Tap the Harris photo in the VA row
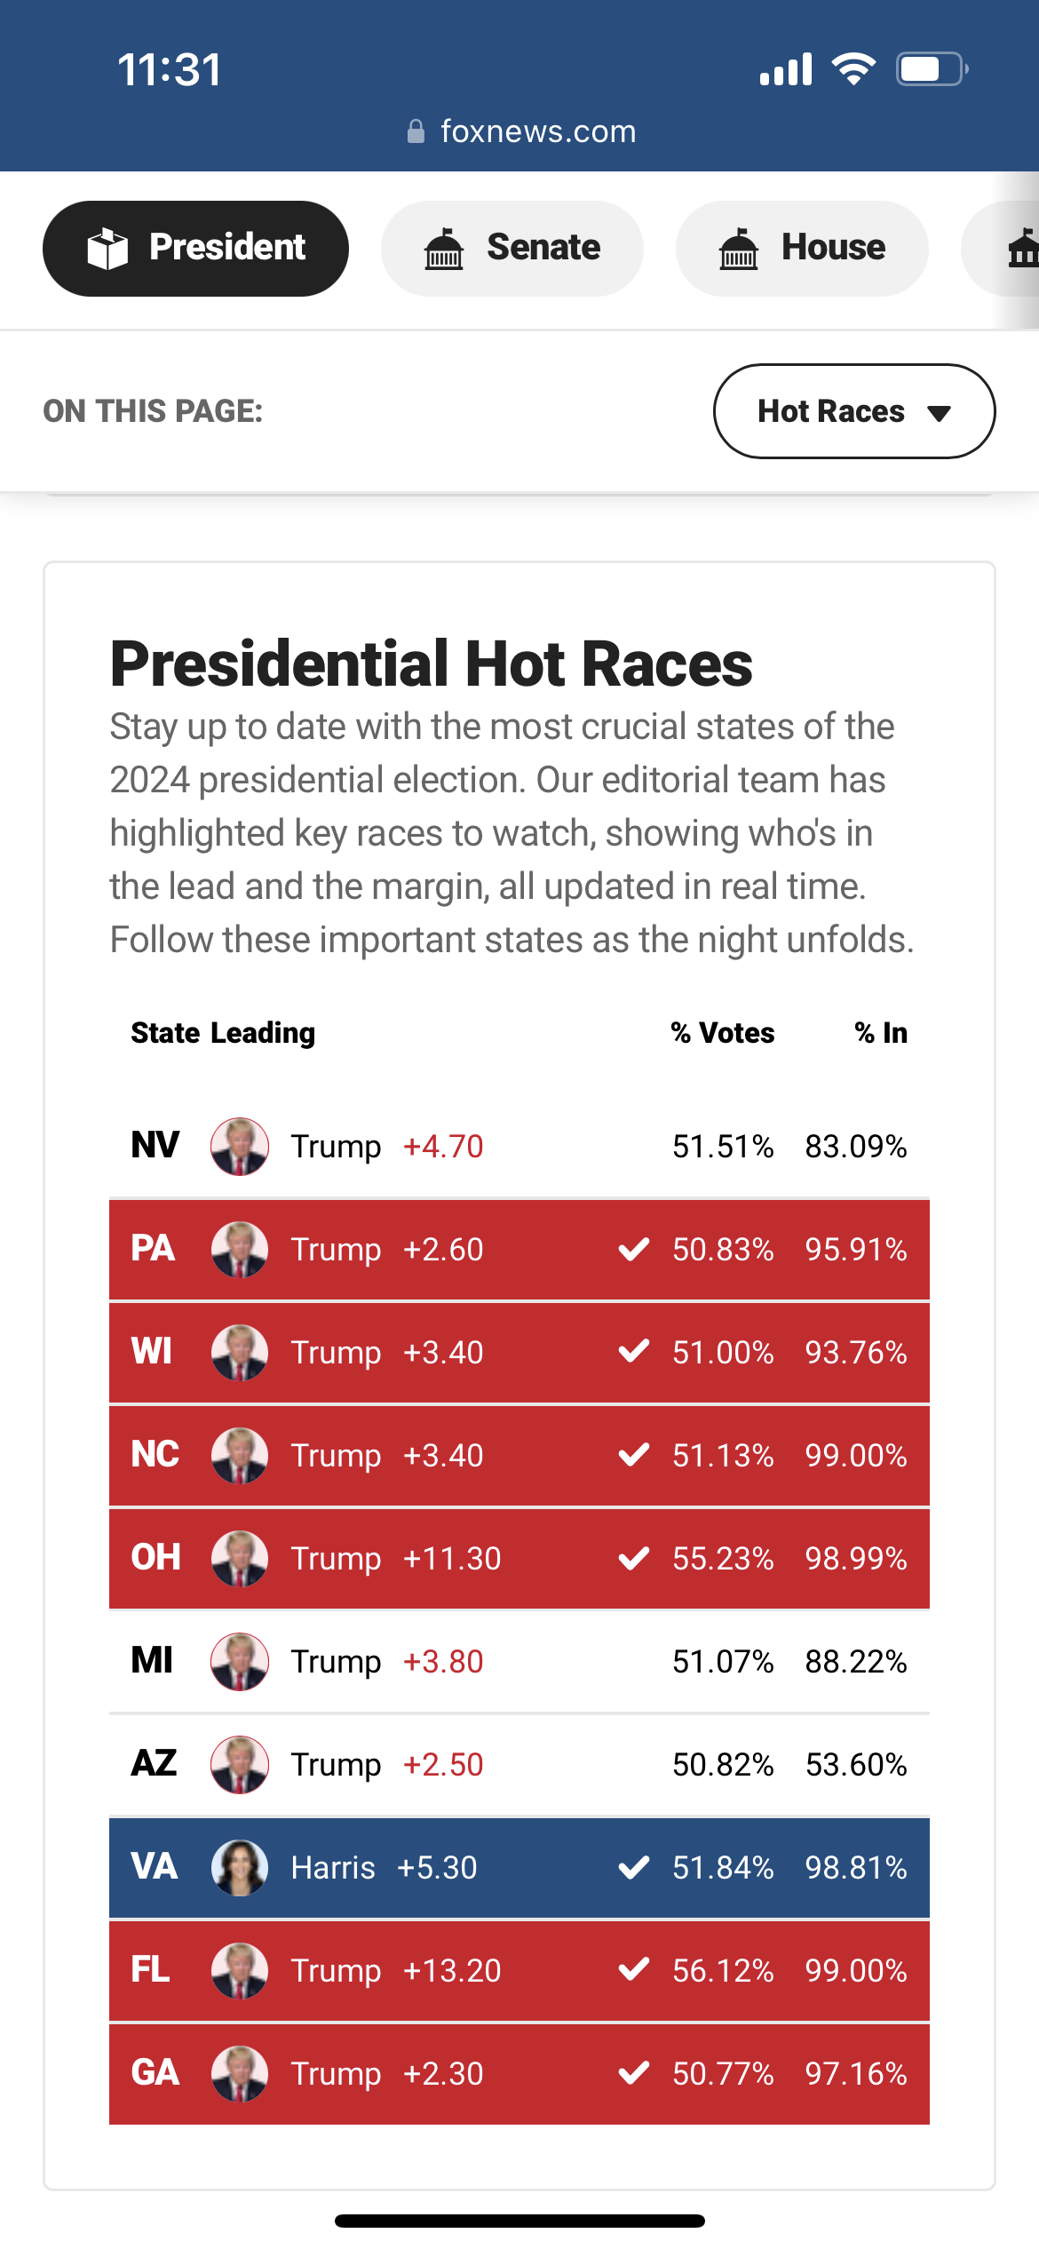 click(x=239, y=1867)
